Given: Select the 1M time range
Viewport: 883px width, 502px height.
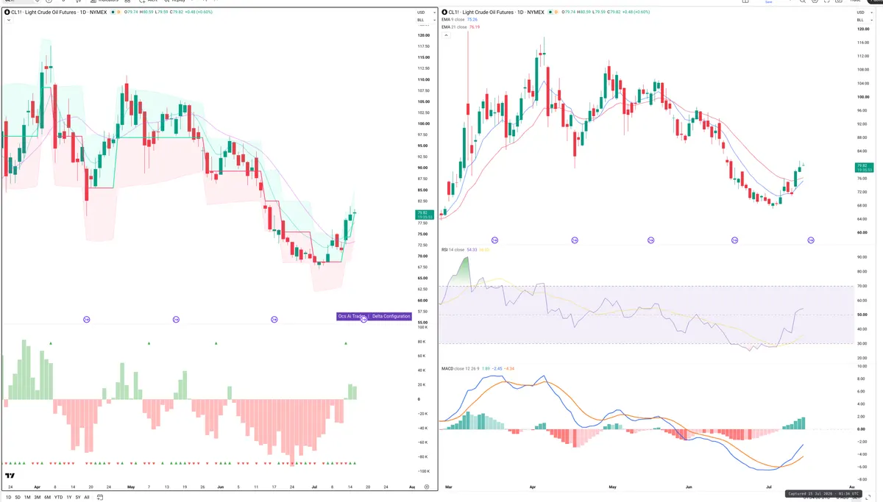Looking at the screenshot, I should 27,498.
